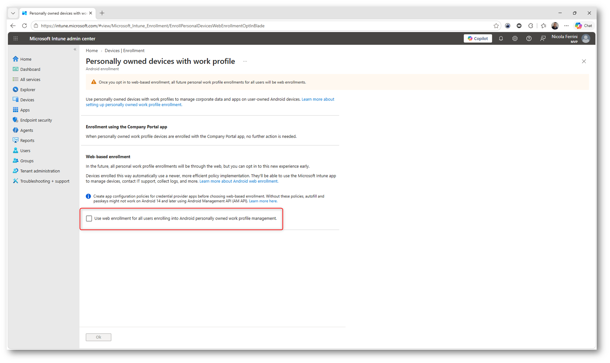The width and height of the screenshot is (610, 363).
Task: Click the account avatar for Nicola Ferrini
Action: [x=586, y=38]
